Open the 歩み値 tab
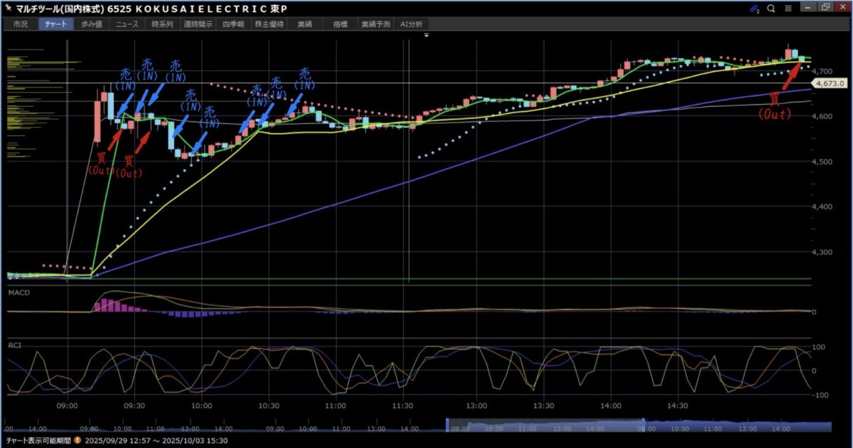 click(92, 24)
